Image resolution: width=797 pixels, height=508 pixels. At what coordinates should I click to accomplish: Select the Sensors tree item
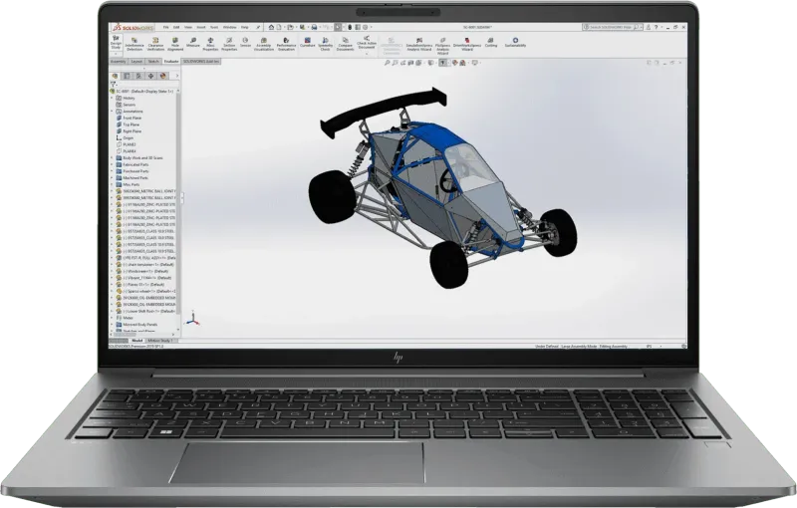click(127, 105)
